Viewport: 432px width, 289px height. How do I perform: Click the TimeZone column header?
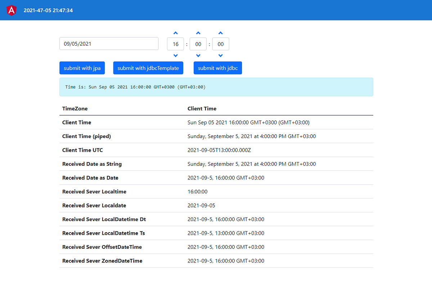coord(74,109)
